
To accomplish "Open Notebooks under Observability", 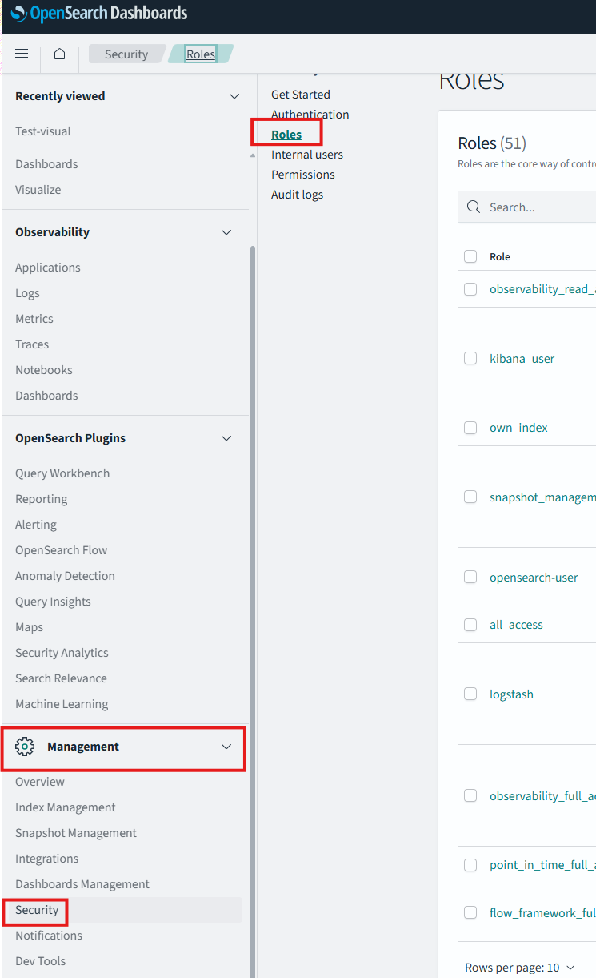I will point(44,370).
